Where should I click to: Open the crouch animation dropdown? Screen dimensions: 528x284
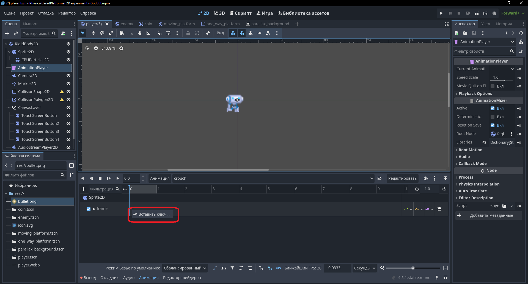(x=273, y=178)
